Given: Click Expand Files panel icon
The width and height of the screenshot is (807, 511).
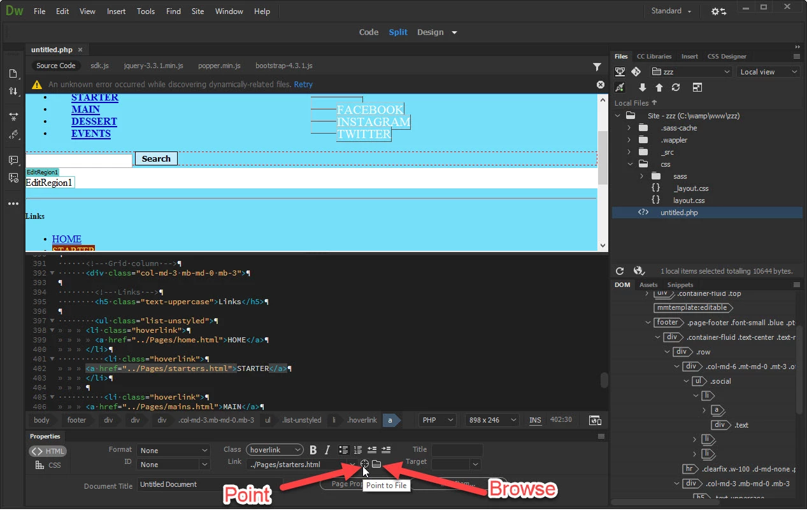Looking at the screenshot, I should (697, 88).
